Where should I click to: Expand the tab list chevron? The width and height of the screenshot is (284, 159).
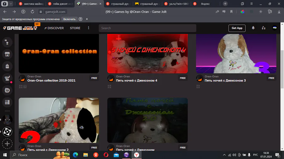[11, 4]
